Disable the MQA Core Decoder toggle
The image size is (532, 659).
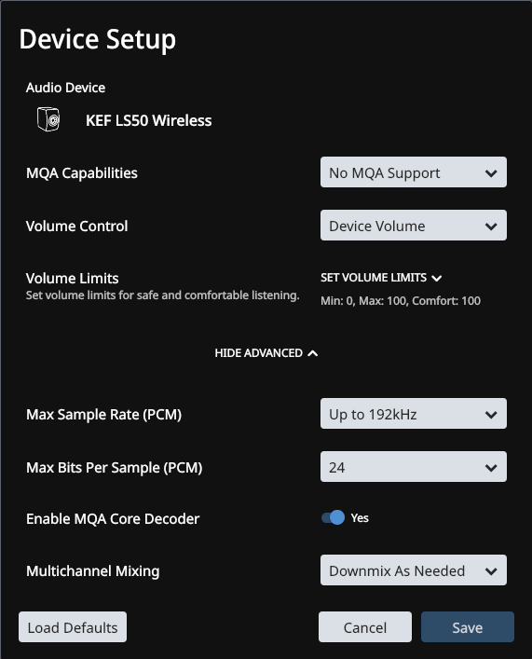(334, 517)
